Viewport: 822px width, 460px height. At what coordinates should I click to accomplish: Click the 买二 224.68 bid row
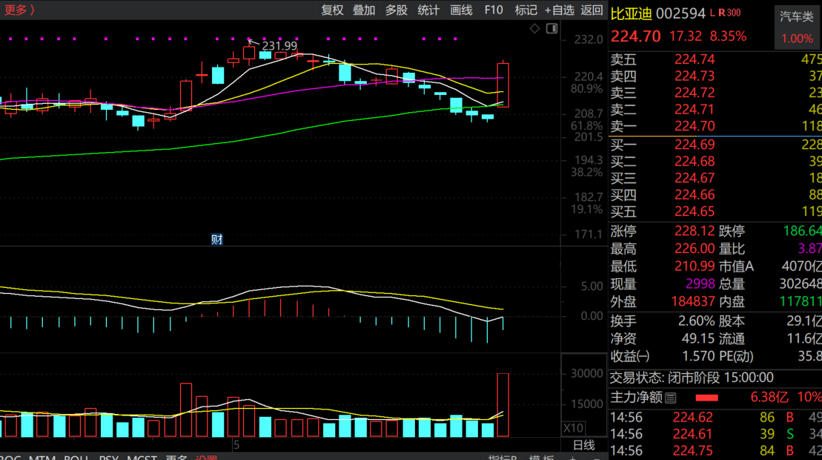pyautogui.click(x=715, y=162)
